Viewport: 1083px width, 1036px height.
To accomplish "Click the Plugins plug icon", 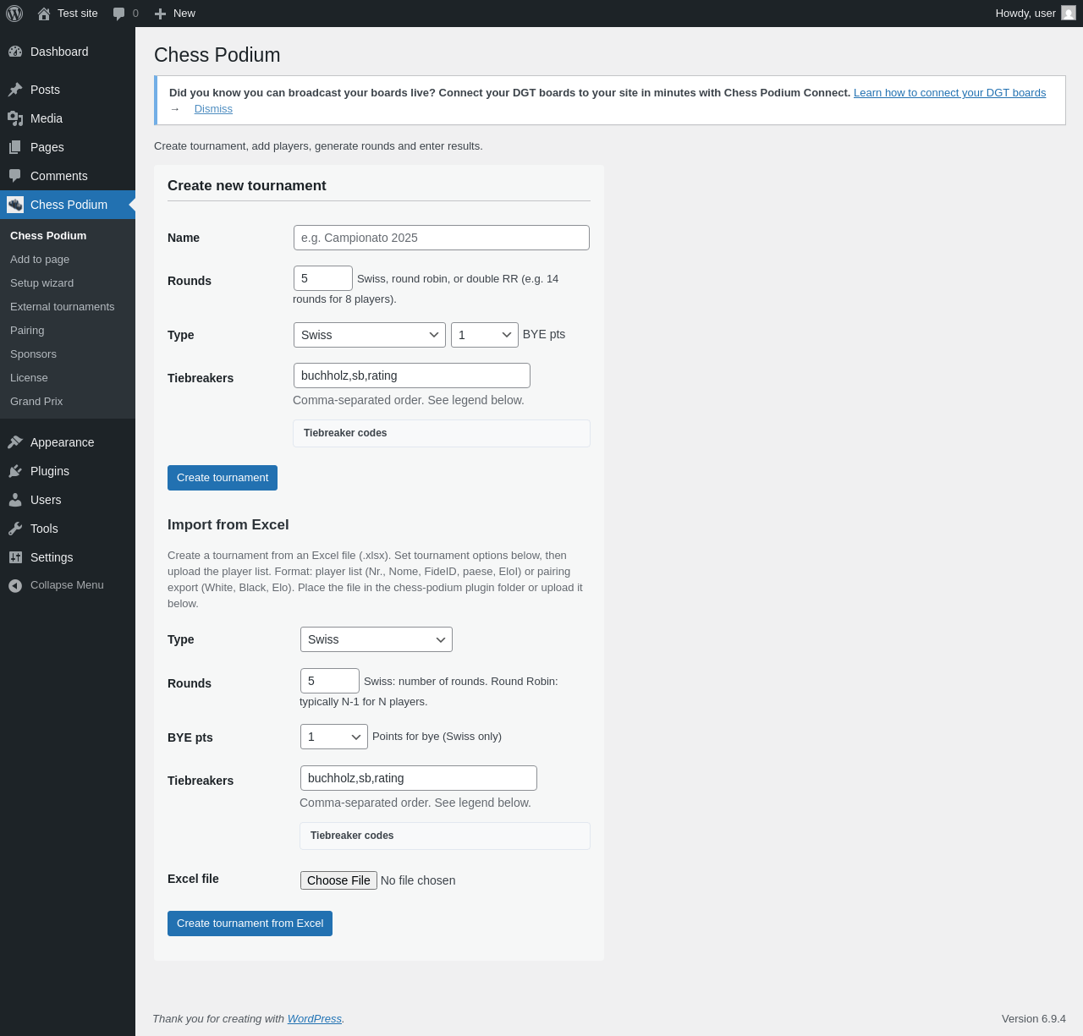I will pyautogui.click(x=15, y=471).
